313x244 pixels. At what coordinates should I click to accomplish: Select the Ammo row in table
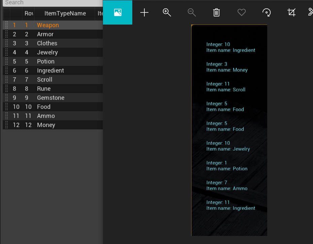[53, 116]
